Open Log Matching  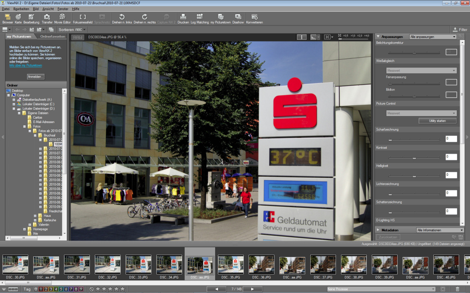click(200, 19)
